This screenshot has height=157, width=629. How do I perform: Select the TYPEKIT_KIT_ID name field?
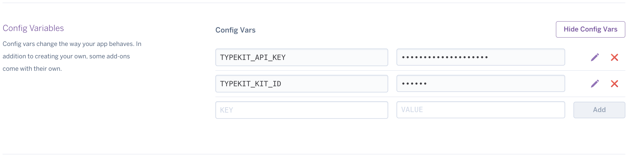point(302,84)
